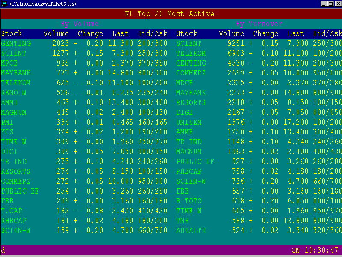Viewport: 342px width, 257px height.
Task: Select the TELEKOM row under By Turnover
Action: point(192,53)
